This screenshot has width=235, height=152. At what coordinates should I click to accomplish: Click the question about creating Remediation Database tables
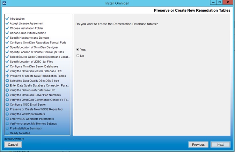tap(116, 24)
